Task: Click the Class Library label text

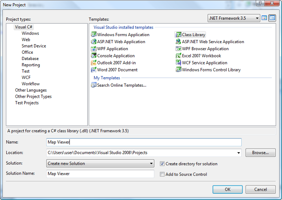Action: click(193, 35)
